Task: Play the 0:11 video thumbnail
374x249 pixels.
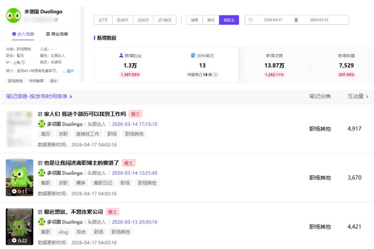Action: pos(19,178)
